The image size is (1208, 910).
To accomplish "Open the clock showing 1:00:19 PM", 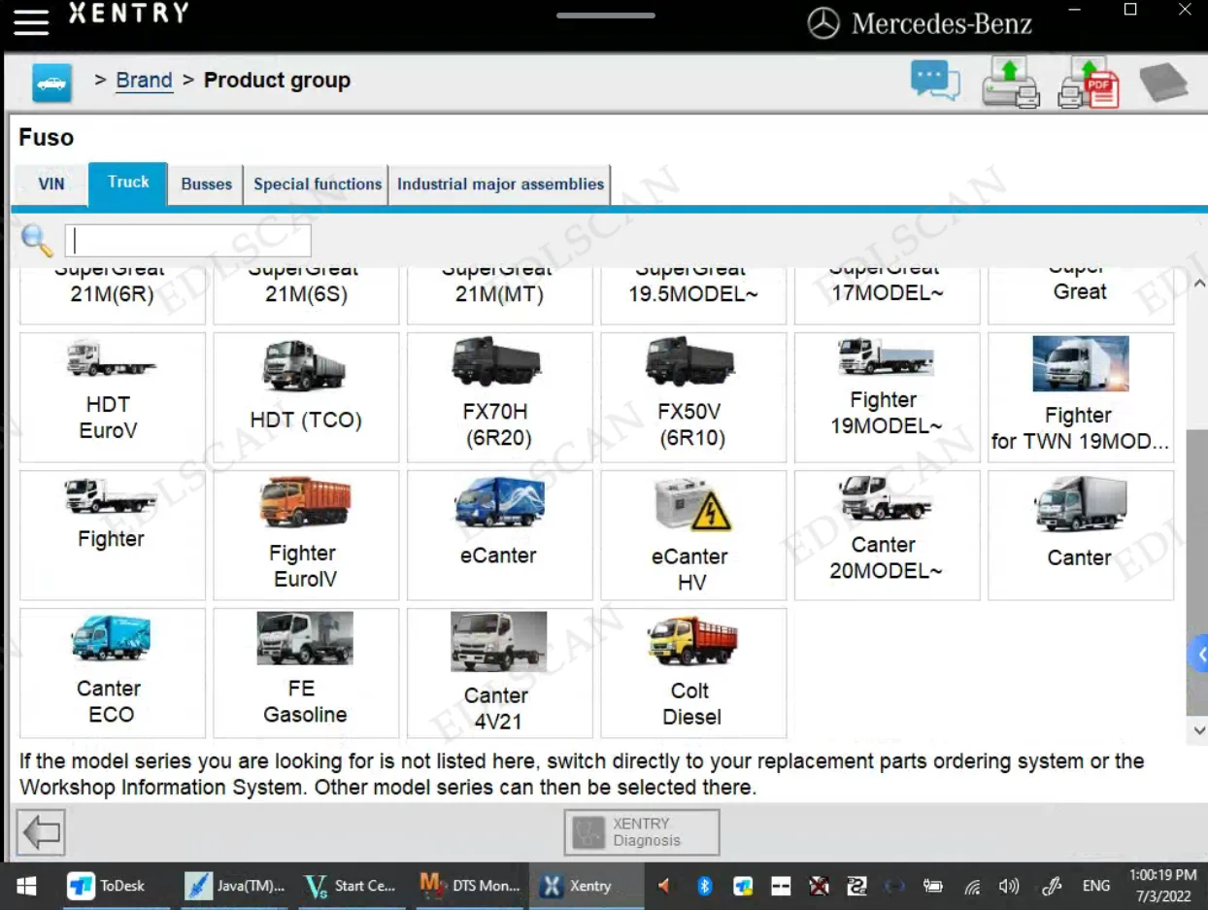I will (1163, 886).
